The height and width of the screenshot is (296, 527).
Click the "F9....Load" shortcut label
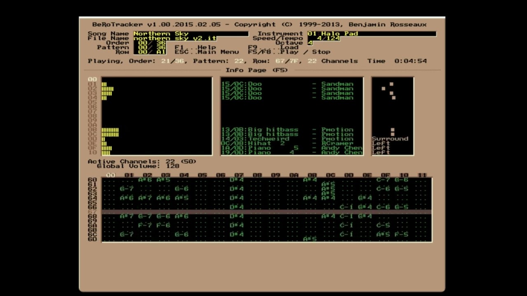(273, 47)
